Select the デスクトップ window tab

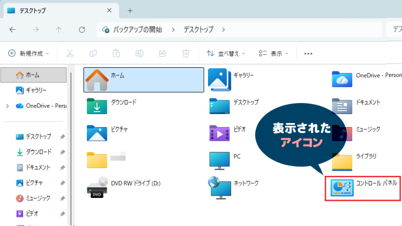point(61,11)
